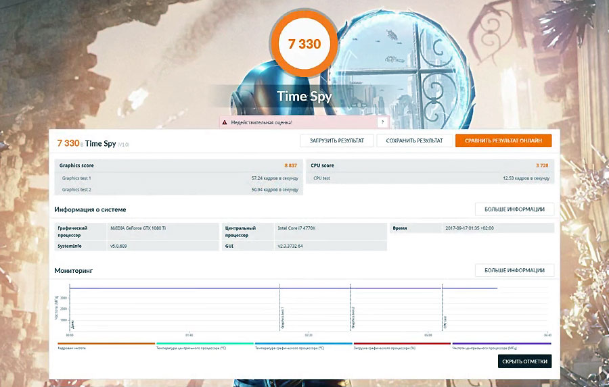Viewport: 609px width, 387px height.
Task: Save the result with СОХРАНИТЬ РЕЗУЛЬТАТ
Action: (x=414, y=140)
